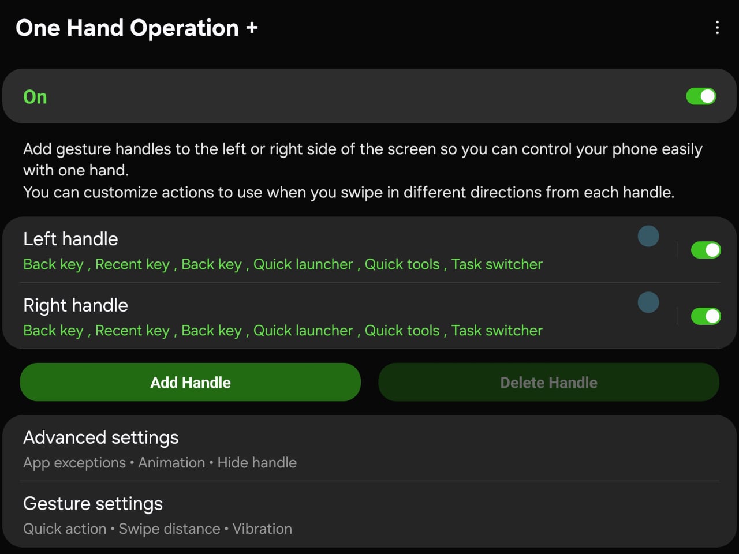Select 'Swipe distance' text under Gesture settings
This screenshot has height=554, width=739.
coord(169,529)
